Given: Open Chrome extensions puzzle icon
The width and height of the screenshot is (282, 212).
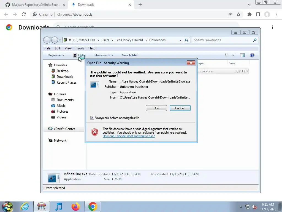Looking at the screenshot, I should (x=249, y=14).
